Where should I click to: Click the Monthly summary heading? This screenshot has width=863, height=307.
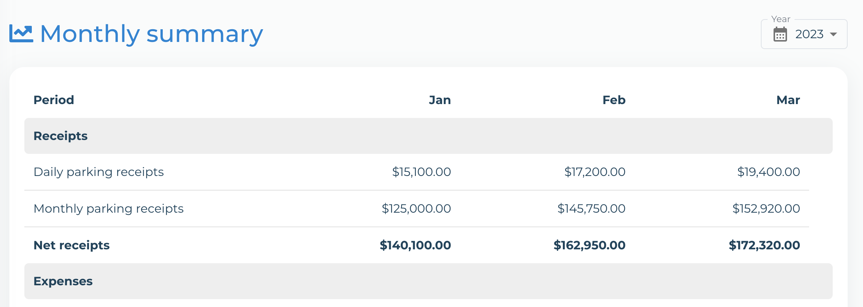(x=152, y=34)
